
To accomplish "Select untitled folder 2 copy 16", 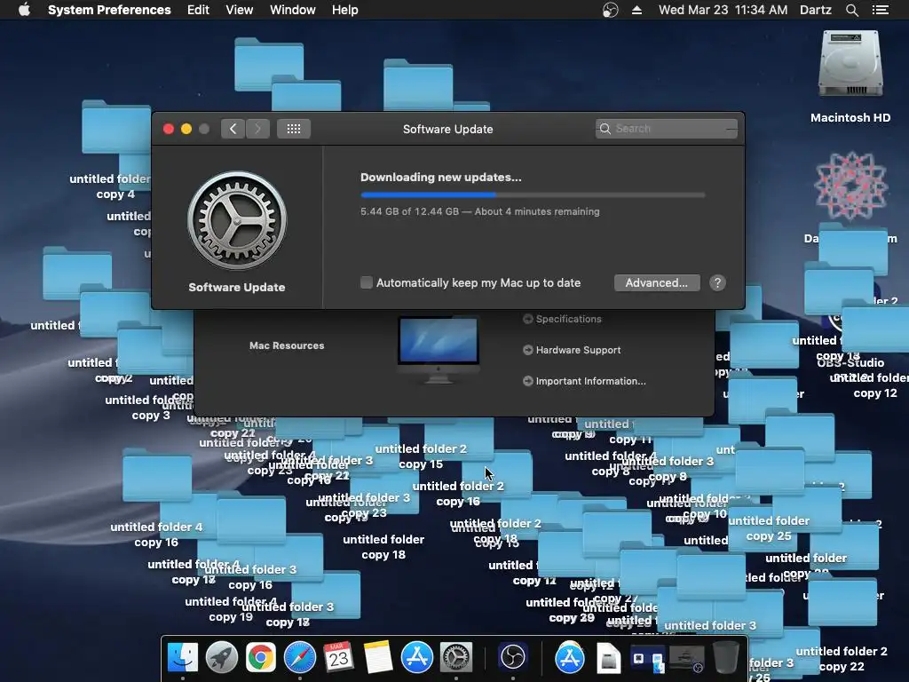I will [x=458, y=494].
